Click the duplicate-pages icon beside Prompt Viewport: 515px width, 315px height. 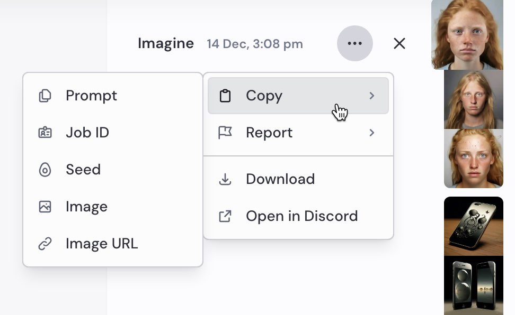pos(45,96)
